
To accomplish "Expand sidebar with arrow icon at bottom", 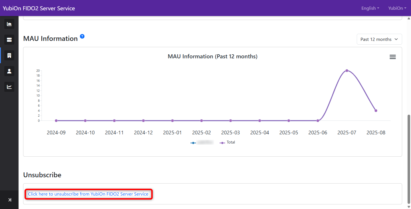I will pyautogui.click(x=9, y=200).
